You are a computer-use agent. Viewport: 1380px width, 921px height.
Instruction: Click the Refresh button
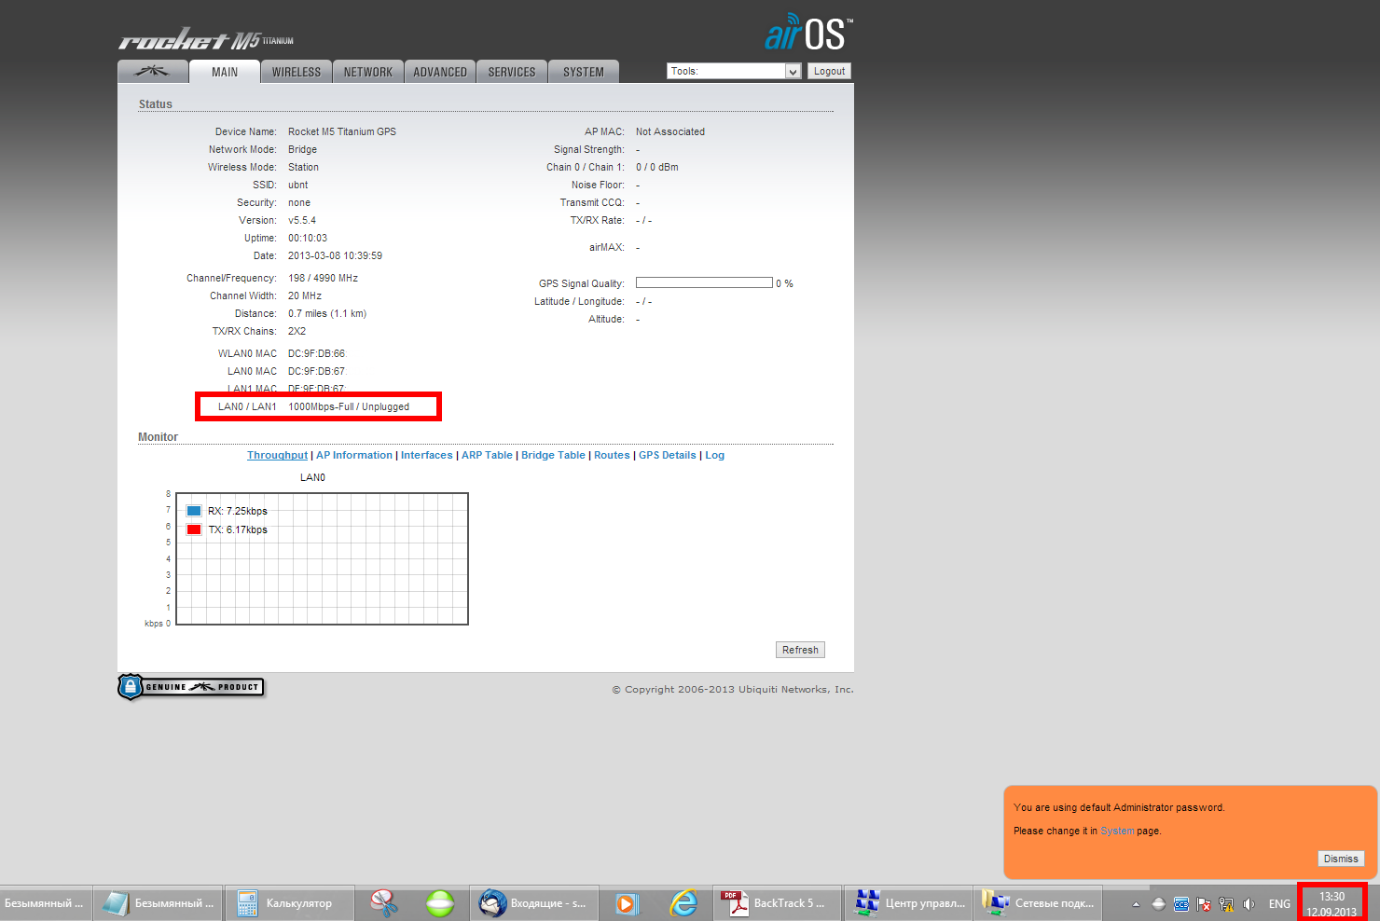coord(800,650)
